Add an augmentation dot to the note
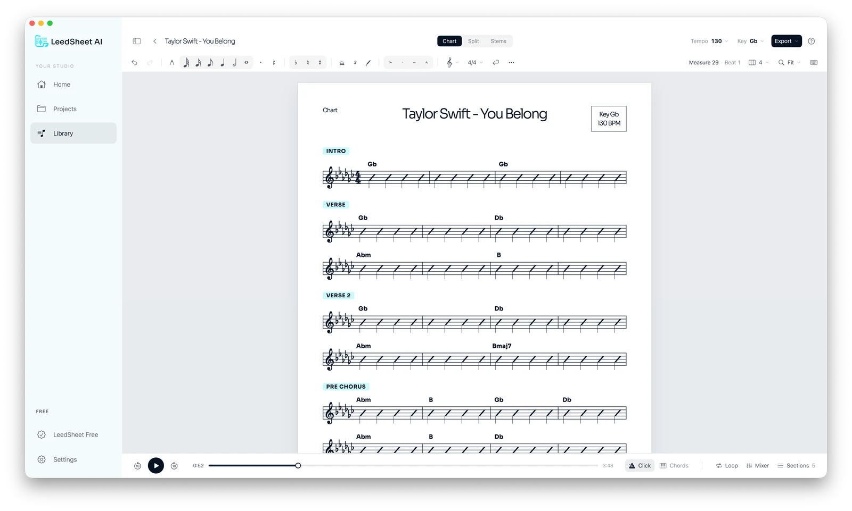The height and width of the screenshot is (511, 852). click(x=260, y=63)
